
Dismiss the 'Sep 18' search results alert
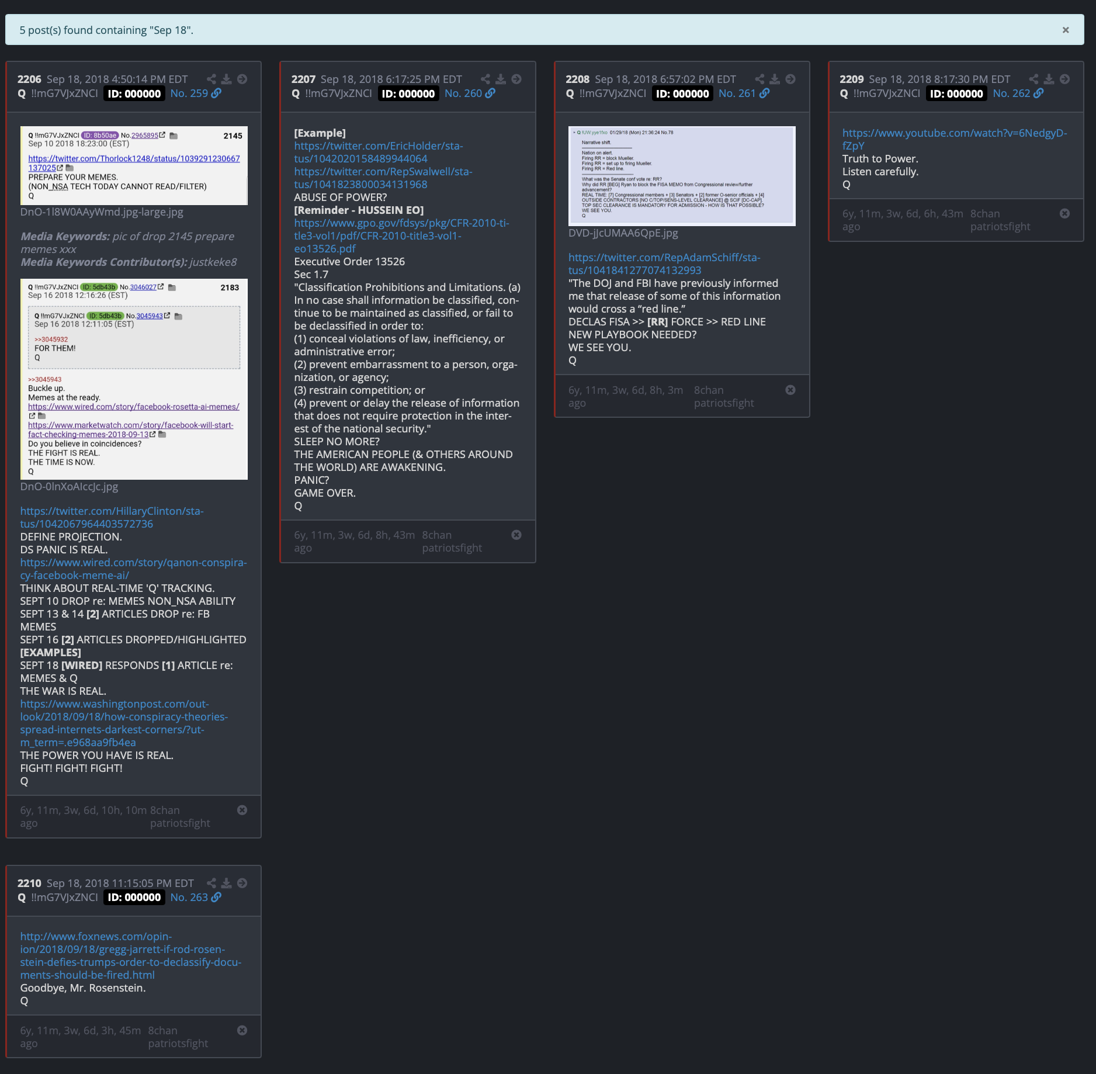1065,30
